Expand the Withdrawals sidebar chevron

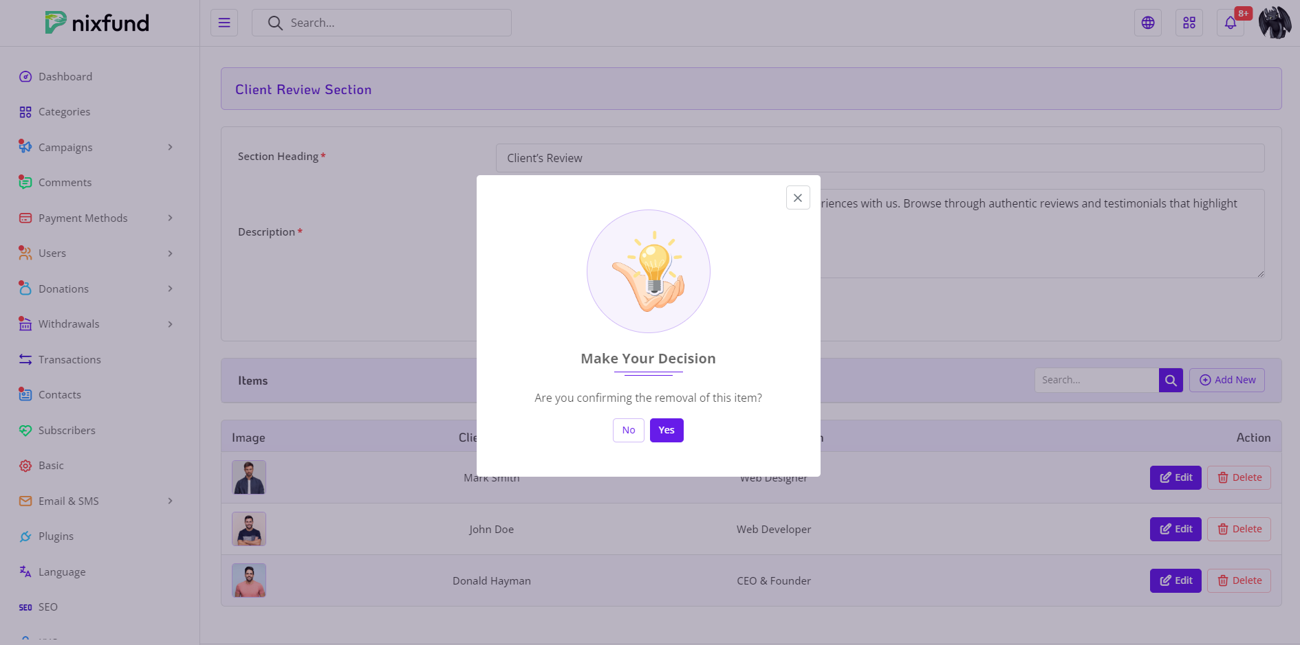170,324
